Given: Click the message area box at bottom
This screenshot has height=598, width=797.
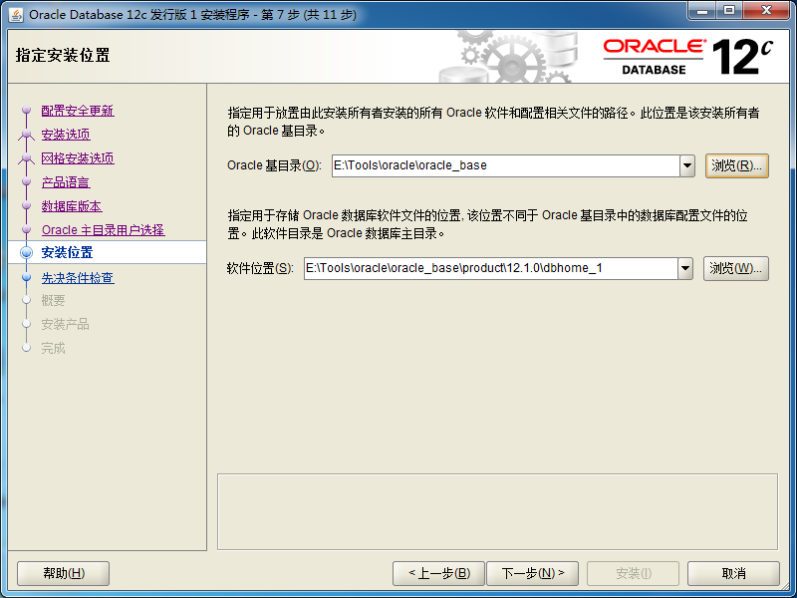Looking at the screenshot, I should click(497, 511).
